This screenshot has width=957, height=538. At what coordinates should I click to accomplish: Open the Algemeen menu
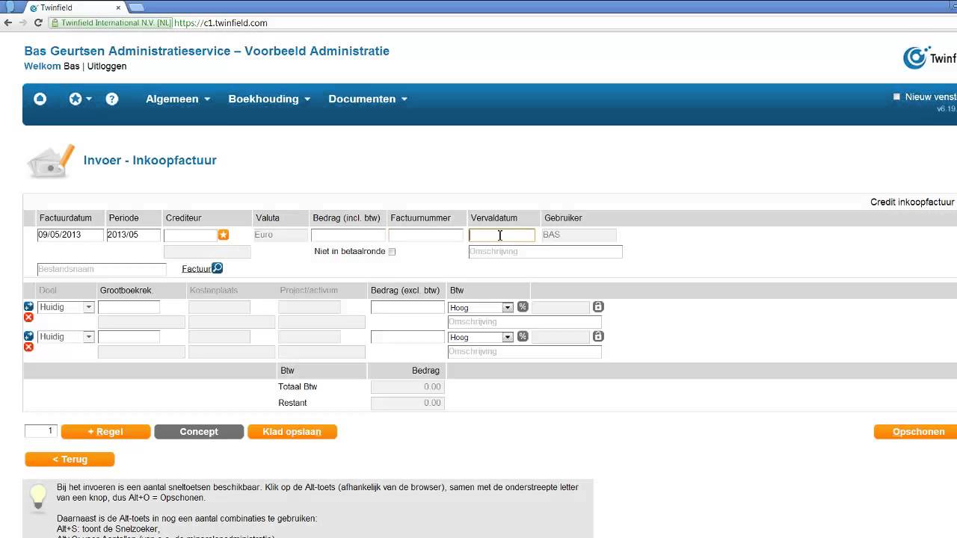178,99
